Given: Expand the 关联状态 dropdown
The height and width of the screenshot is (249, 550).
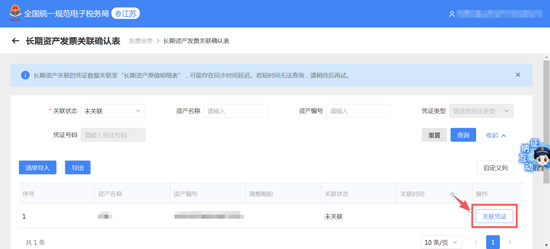Looking at the screenshot, I should coord(113,111).
